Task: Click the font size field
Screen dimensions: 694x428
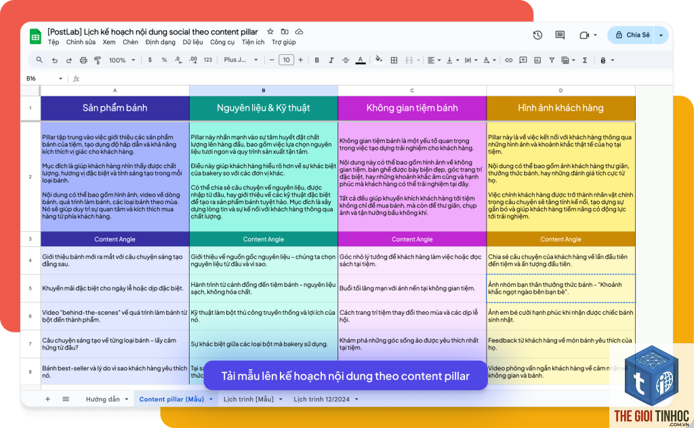Action: [x=287, y=60]
